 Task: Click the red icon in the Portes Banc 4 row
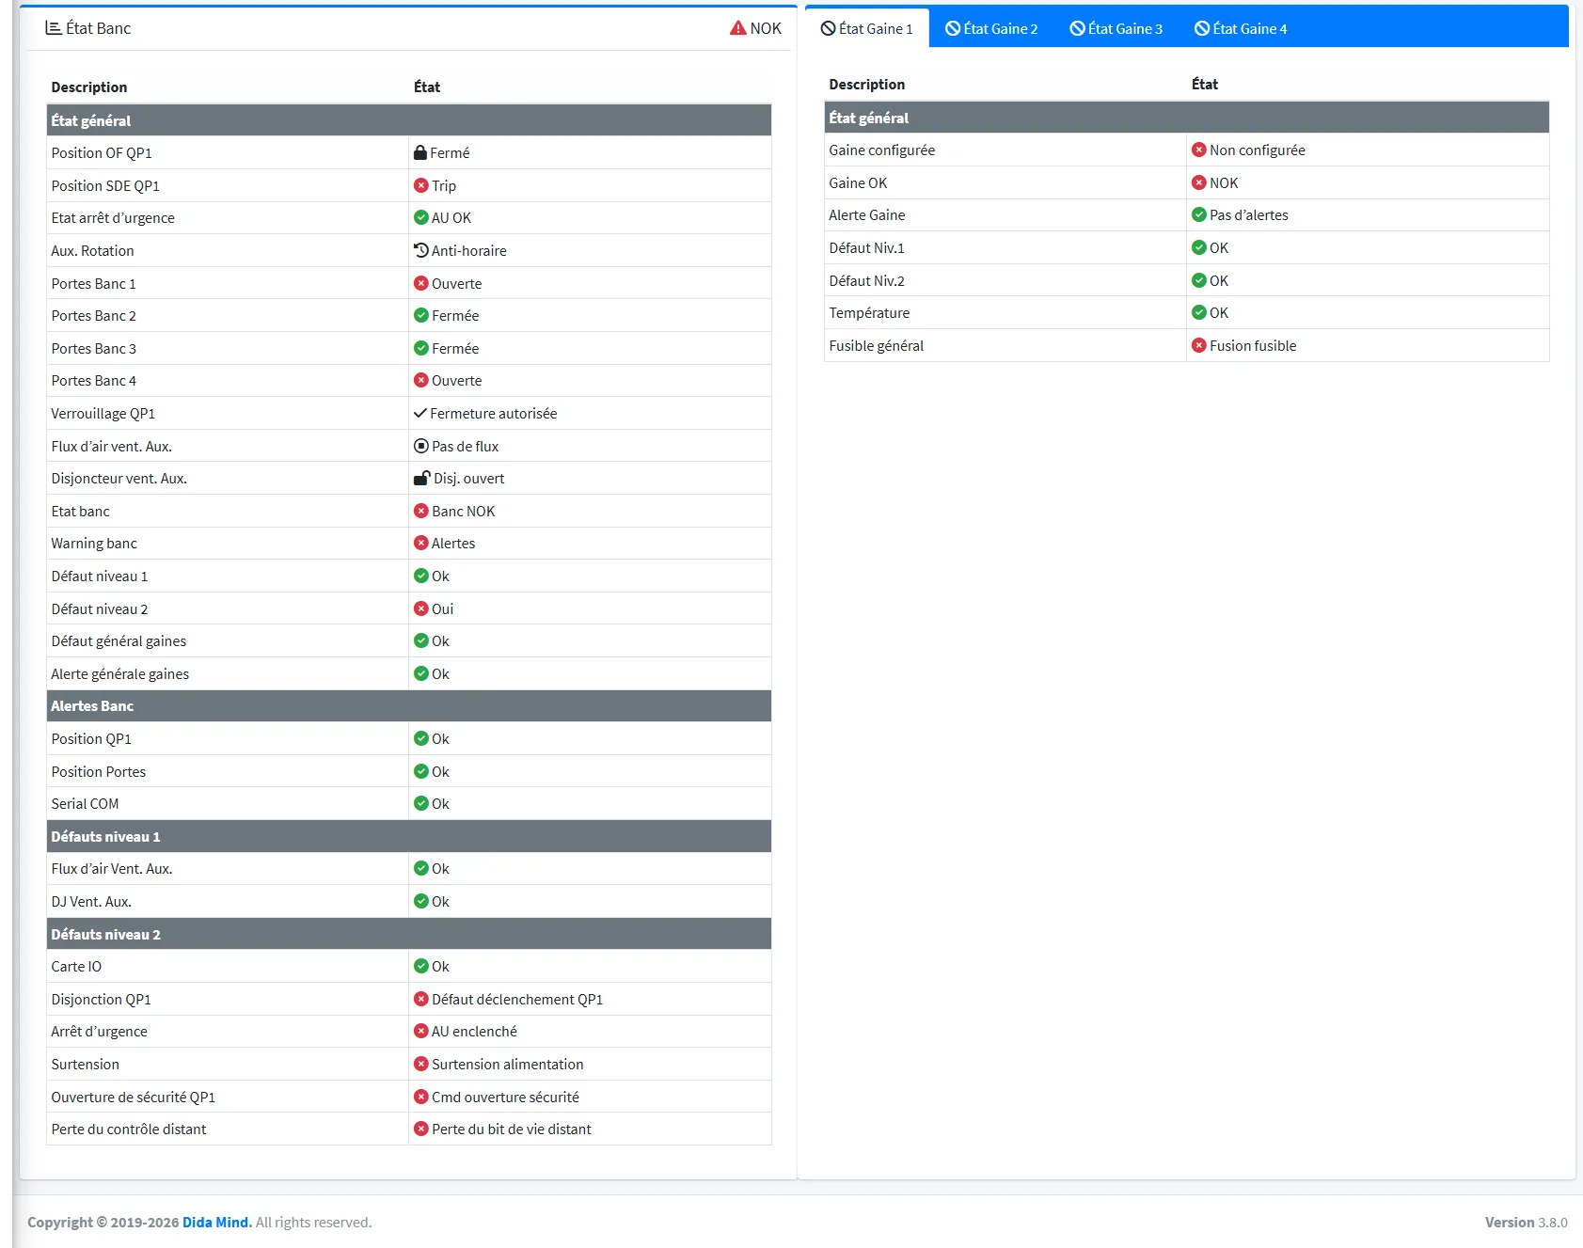(421, 380)
